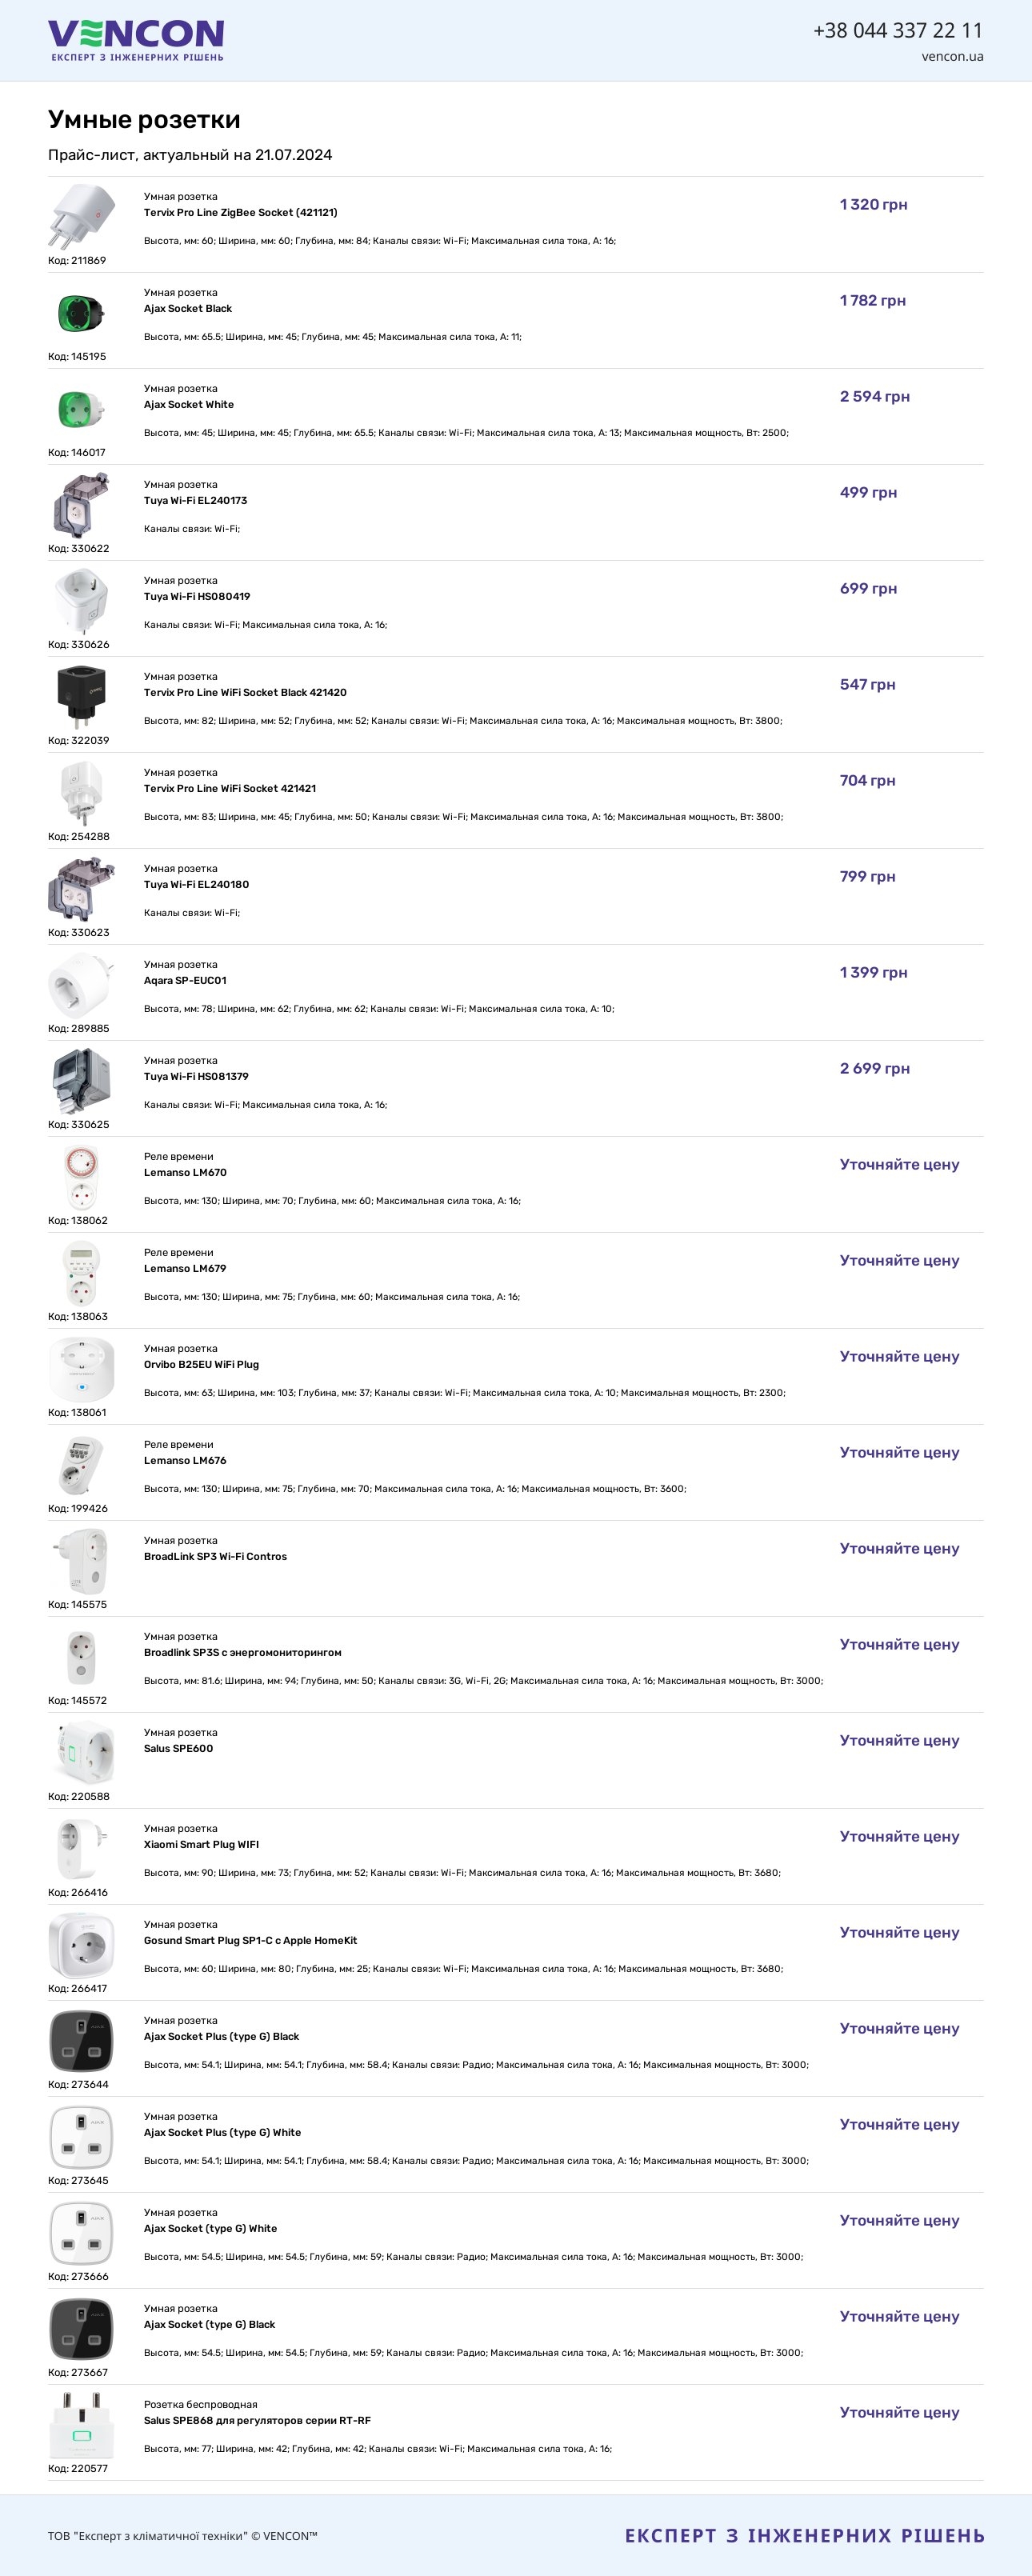
Task: Click the VENCON logo in the header
Action: point(136,40)
